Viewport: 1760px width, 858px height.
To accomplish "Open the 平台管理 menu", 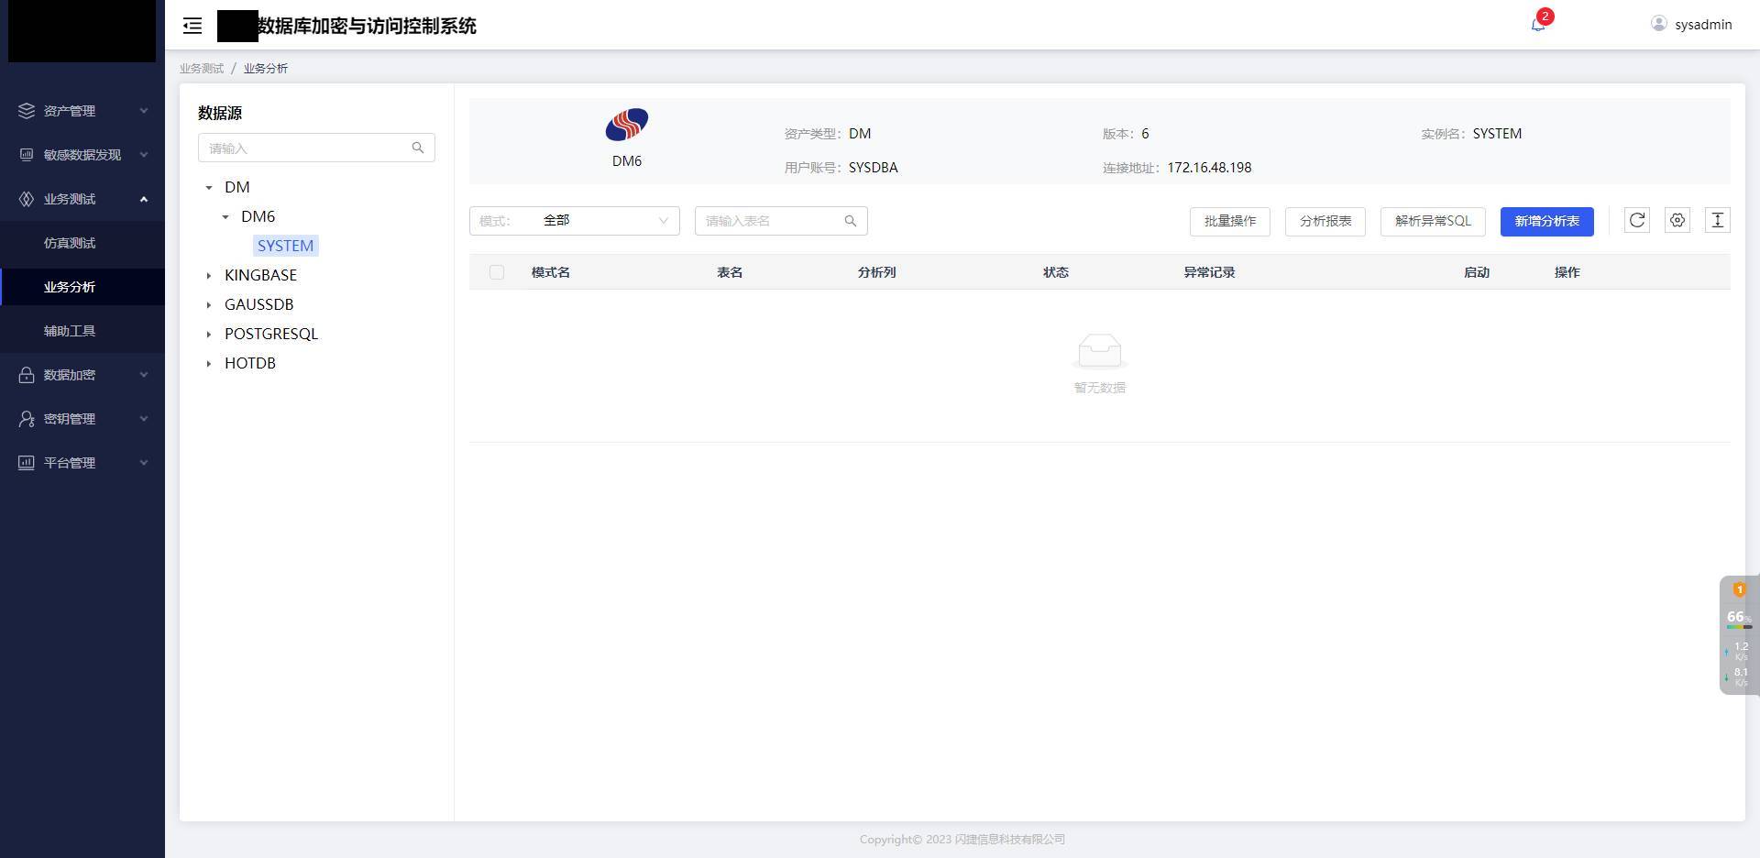I will pos(82,463).
